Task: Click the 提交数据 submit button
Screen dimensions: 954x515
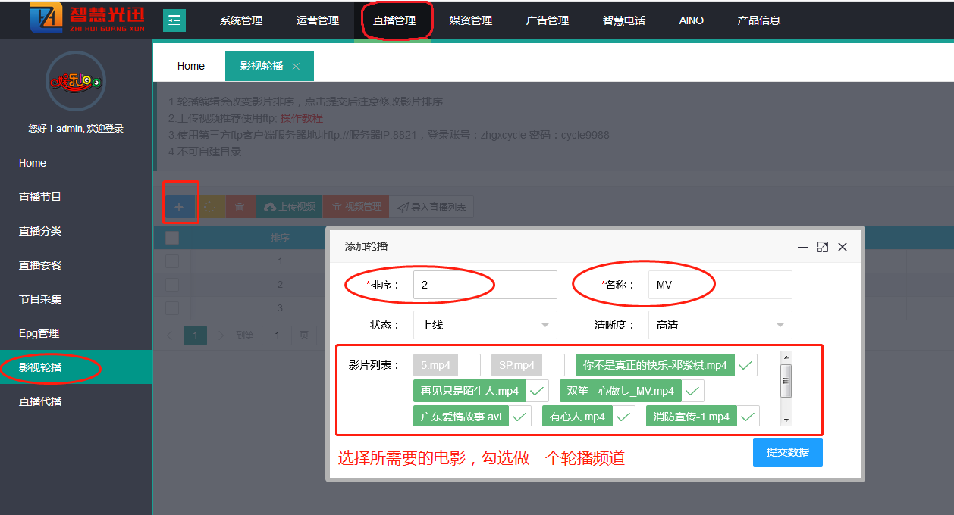Action: [787, 452]
